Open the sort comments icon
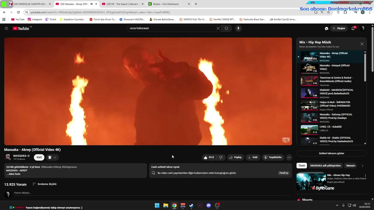Image resolution: width=374 pixels, height=210 pixels. (34, 184)
